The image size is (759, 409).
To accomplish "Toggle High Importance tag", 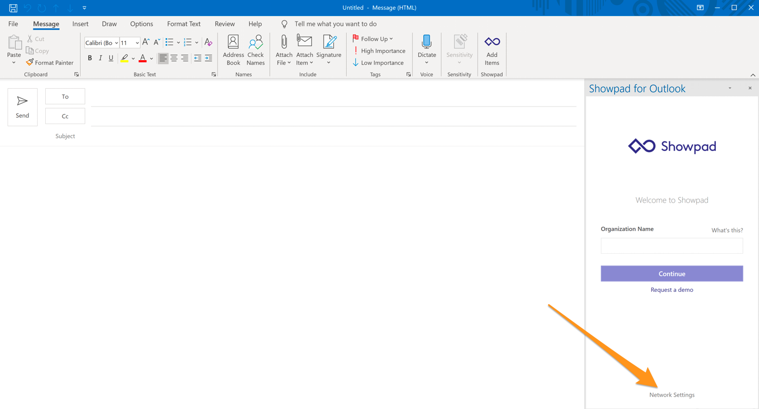I will click(379, 51).
